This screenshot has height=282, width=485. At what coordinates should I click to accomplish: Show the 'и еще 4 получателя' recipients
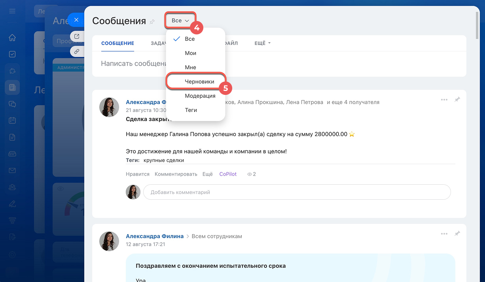pyautogui.click(x=353, y=102)
